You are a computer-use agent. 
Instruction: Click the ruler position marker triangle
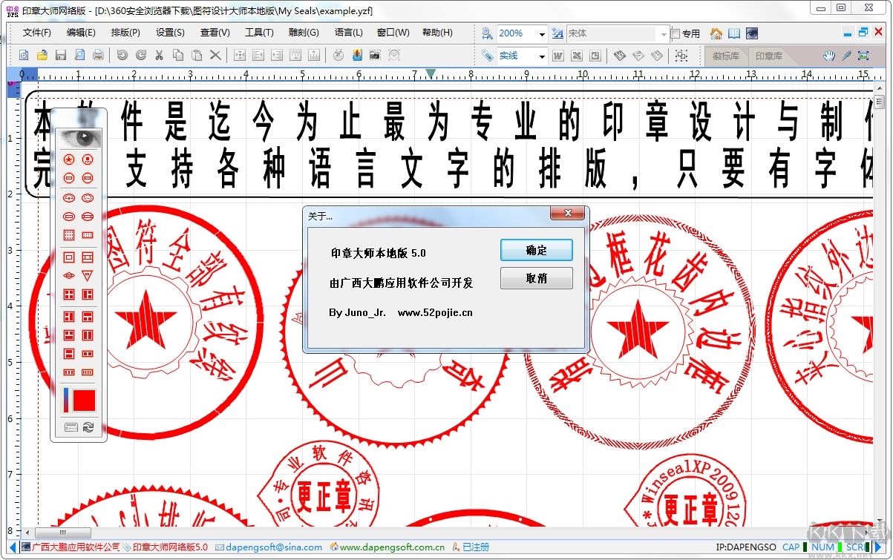431,73
